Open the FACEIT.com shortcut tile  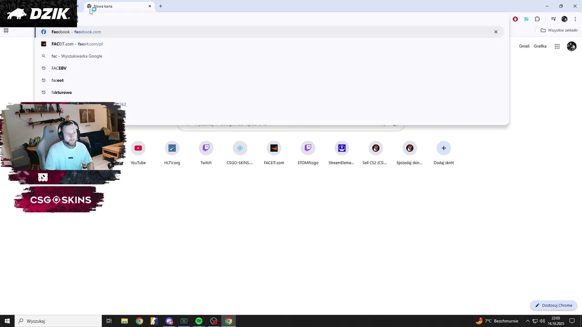click(x=274, y=153)
